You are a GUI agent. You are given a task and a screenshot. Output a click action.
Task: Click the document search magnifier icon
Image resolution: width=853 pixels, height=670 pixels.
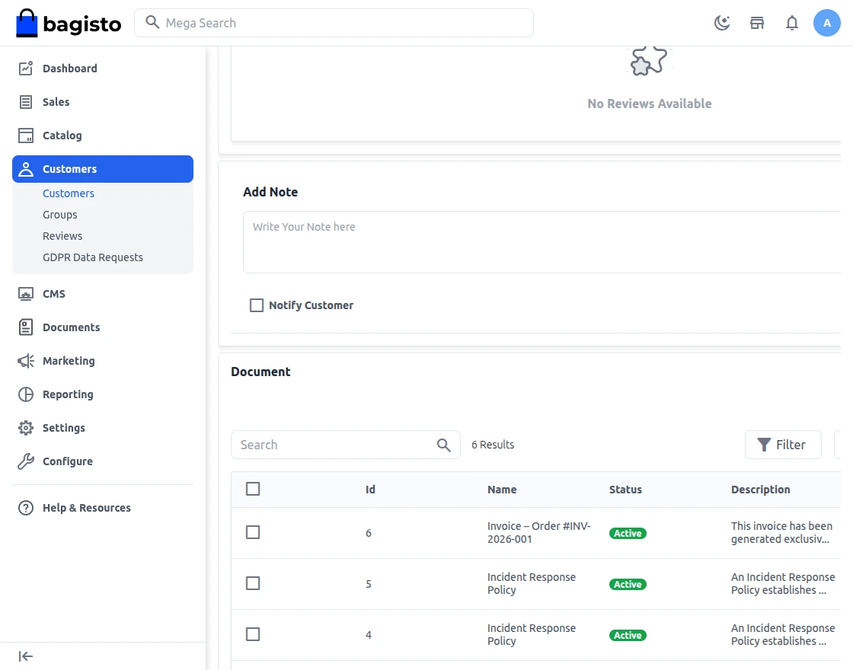pyautogui.click(x=444, y=445)
